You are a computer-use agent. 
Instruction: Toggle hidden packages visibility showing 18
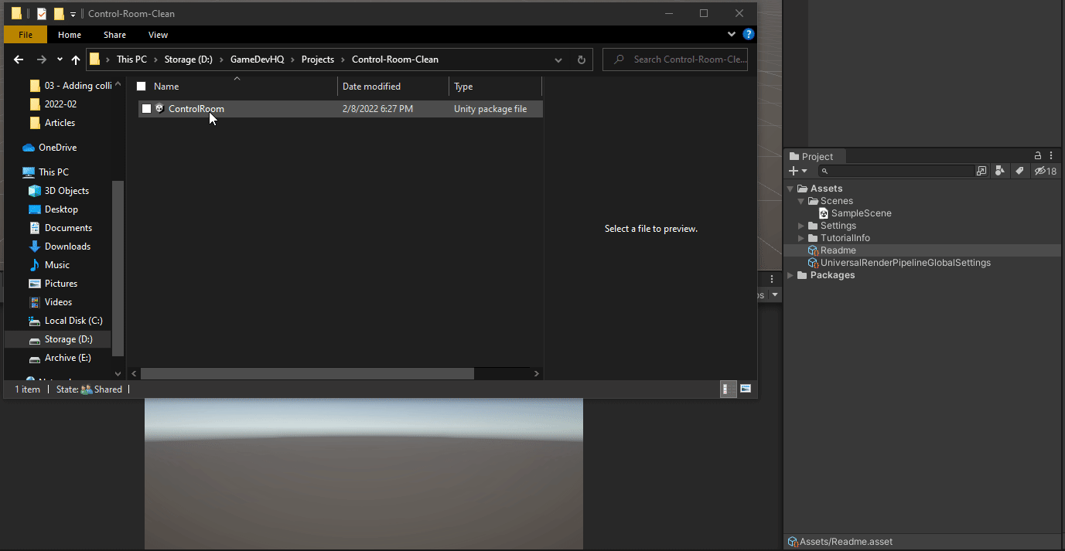pos(1045,171)
